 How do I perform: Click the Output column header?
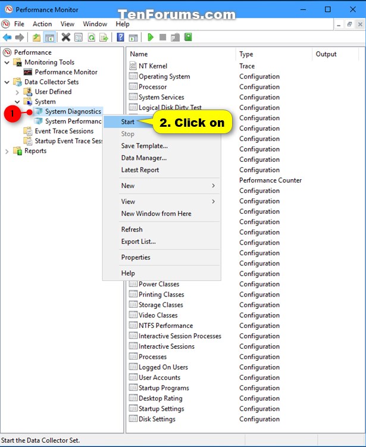335,54
